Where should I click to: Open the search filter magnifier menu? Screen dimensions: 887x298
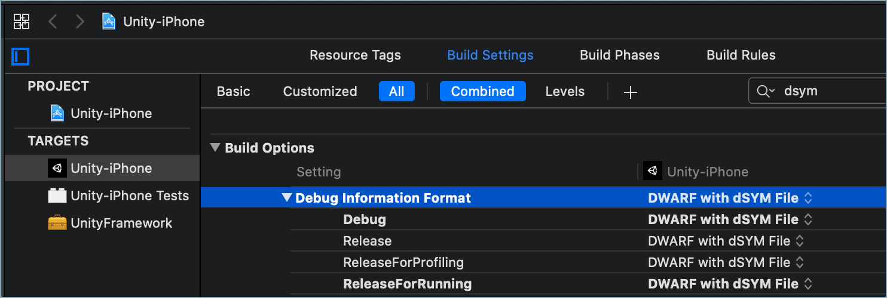(x=765, y=91)
